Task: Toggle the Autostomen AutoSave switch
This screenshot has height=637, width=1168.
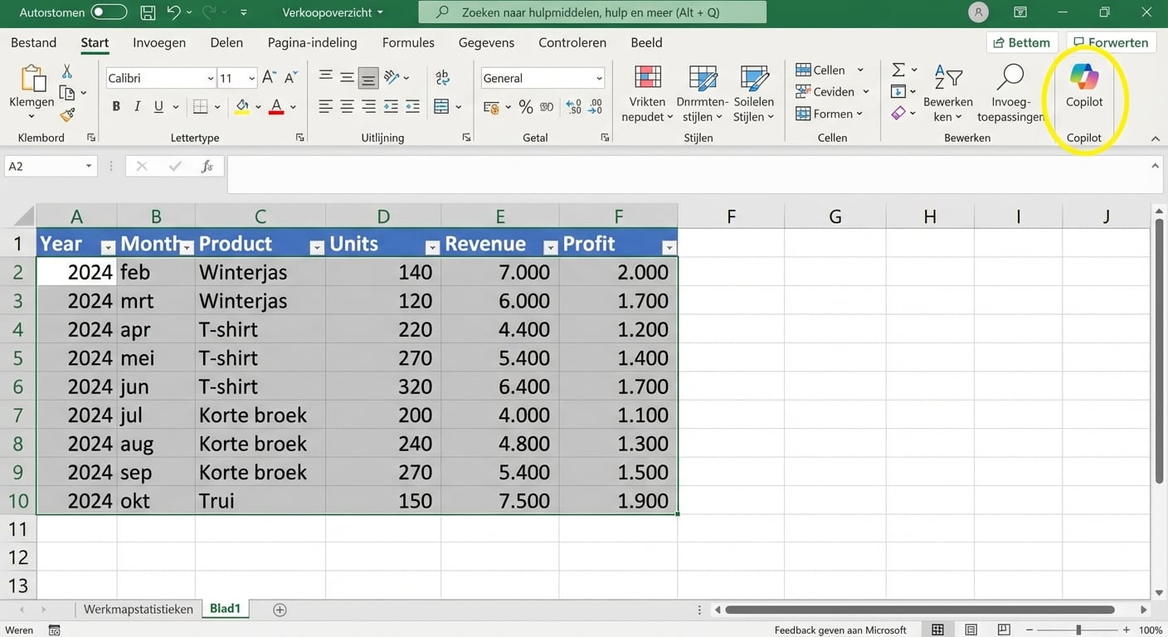Action: tap(112, 12)
